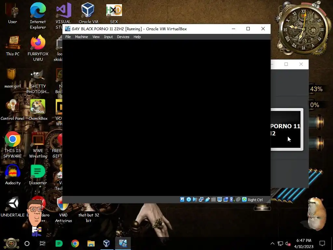Viewport: 333px width, 250px height.
Task: Select the FURRYFOX UWU Firefox shortcut
Action: pyautogui.click(x=38, y=48)
